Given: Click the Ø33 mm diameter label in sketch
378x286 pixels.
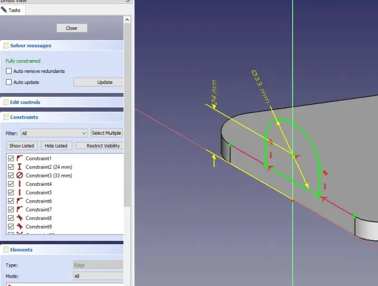Looking at the screenshot, I should [260, 87].
